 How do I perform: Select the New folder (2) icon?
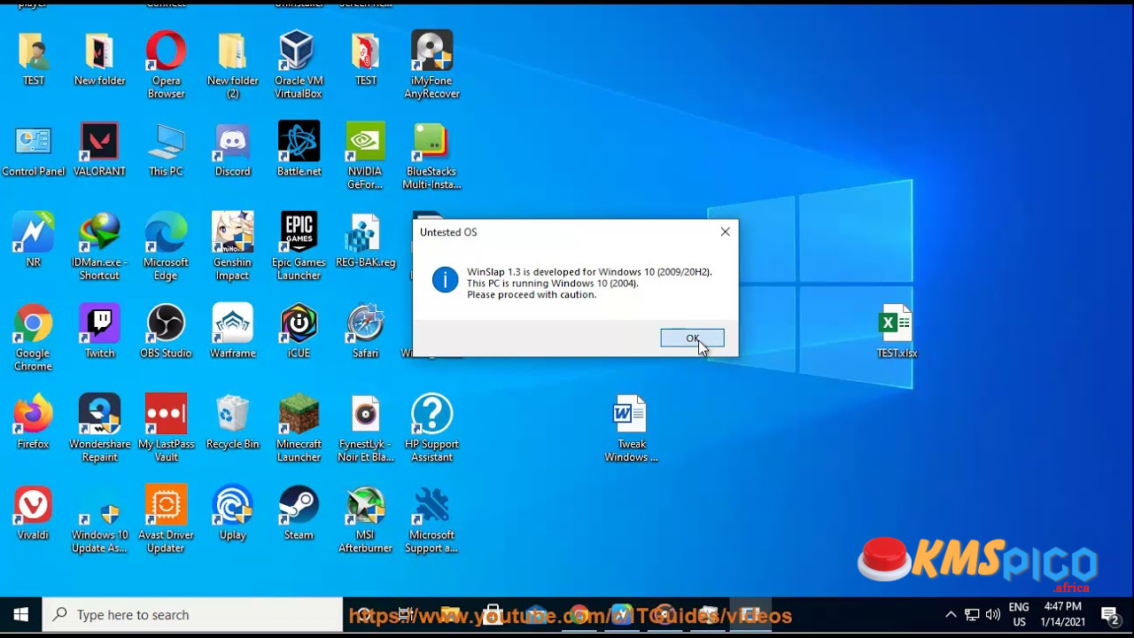point(232,65)
